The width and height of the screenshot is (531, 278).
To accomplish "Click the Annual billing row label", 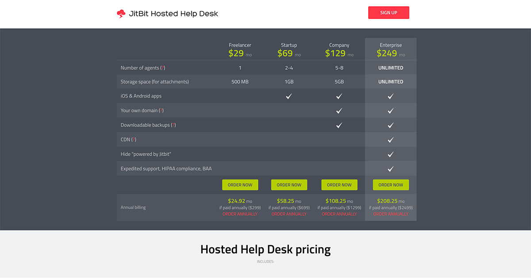I will pos(133,207).
